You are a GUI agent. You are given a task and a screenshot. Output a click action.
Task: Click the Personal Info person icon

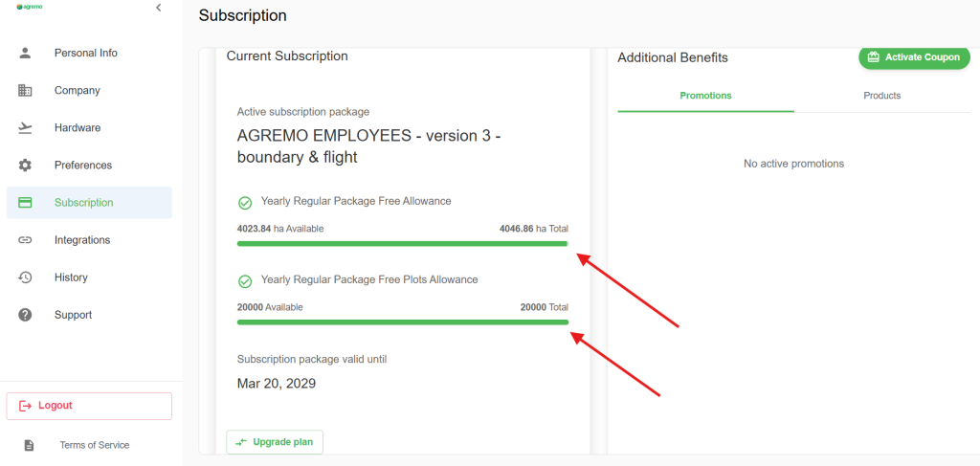(26, 53)
